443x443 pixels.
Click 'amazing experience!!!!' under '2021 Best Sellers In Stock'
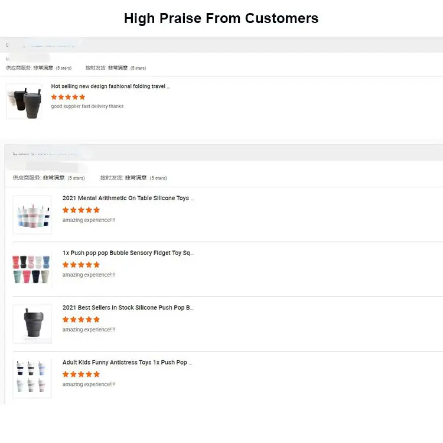pyautogui.click(x=89, y=330)
